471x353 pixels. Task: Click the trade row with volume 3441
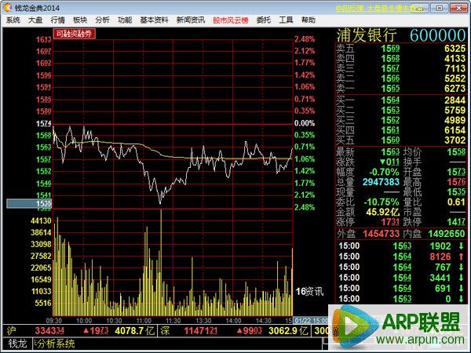coord(400,278)
